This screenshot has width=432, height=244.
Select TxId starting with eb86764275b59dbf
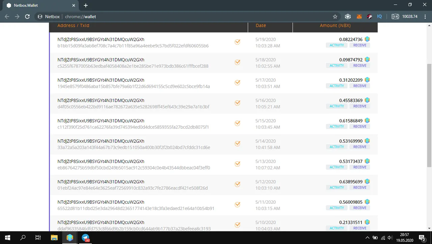(134, 168)
